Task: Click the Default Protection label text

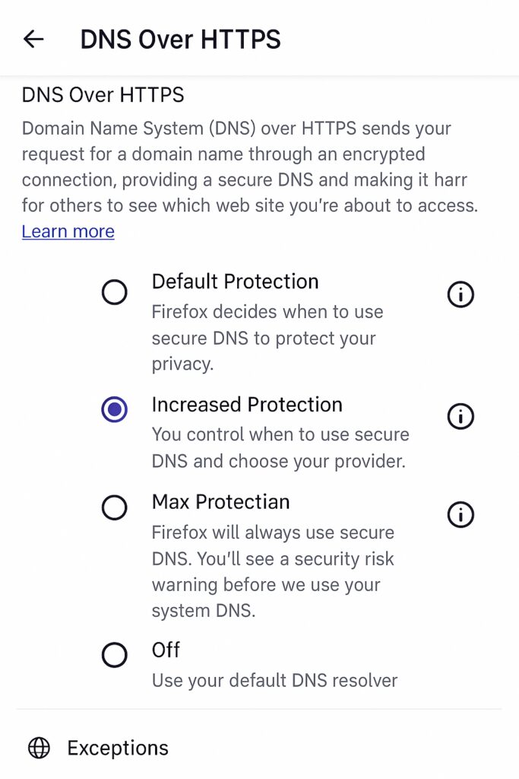Action: (235, 281)
